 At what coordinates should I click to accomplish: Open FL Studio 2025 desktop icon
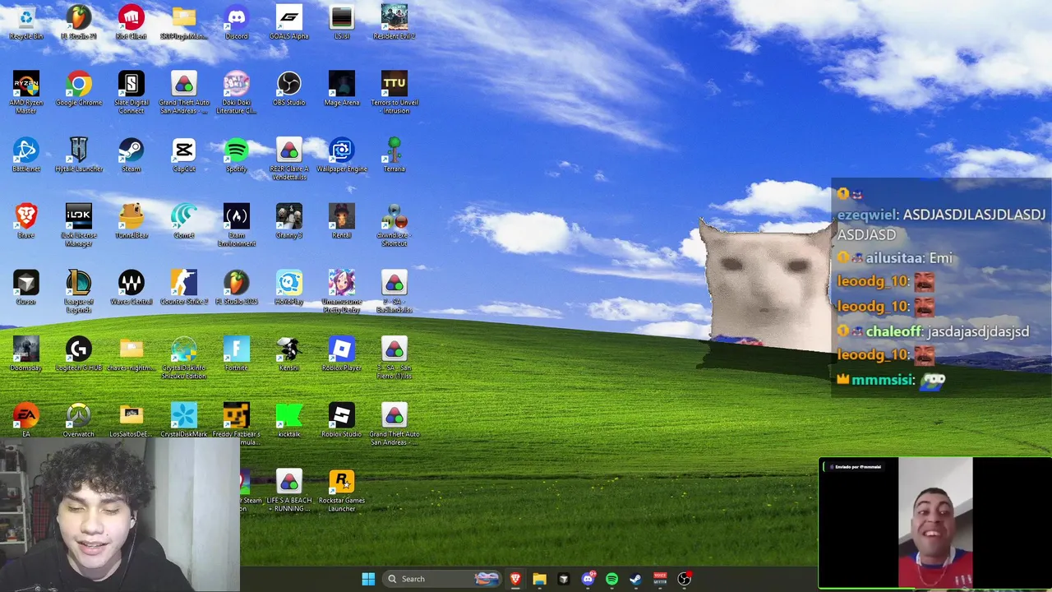click(237, 288)
